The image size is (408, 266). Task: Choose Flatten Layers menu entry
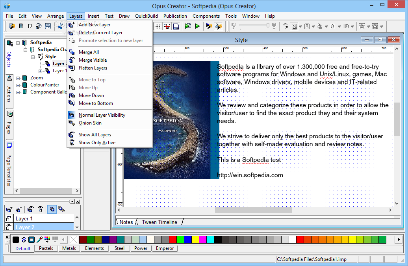click(109, 68)
